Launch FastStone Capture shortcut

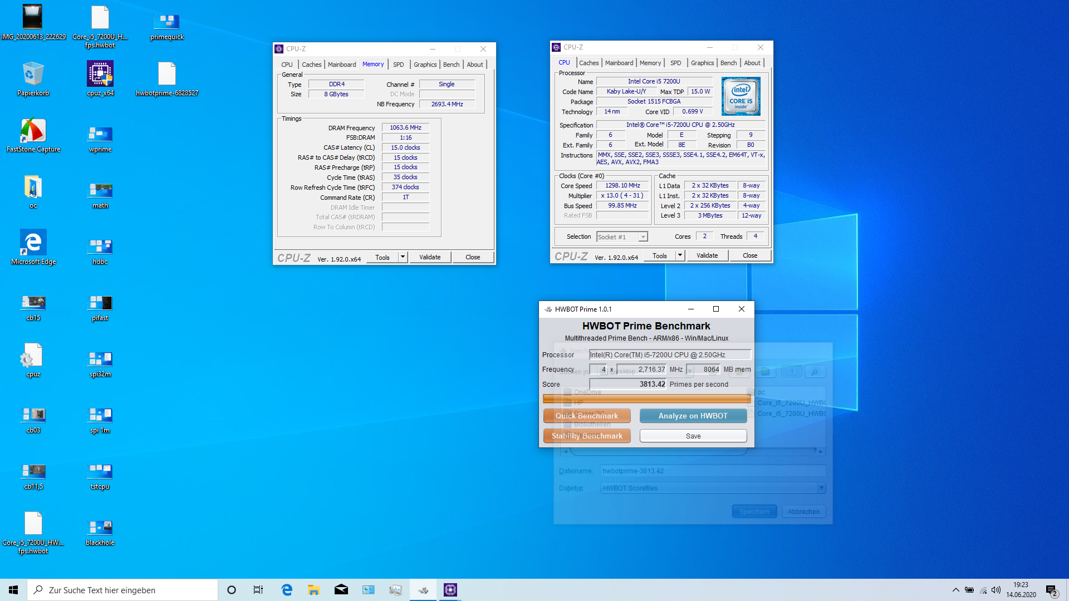point(33,135)
